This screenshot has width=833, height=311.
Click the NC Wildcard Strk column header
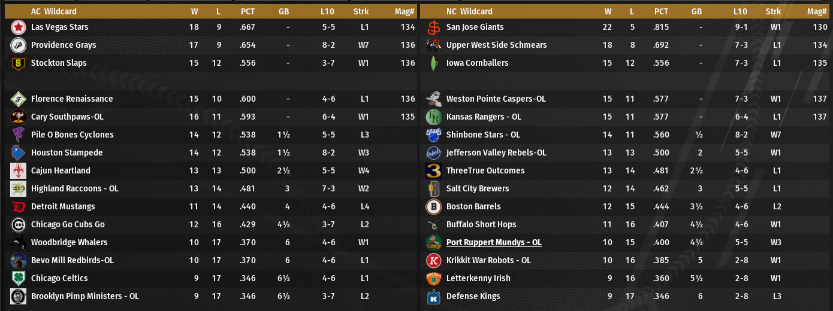click(773, 11)
